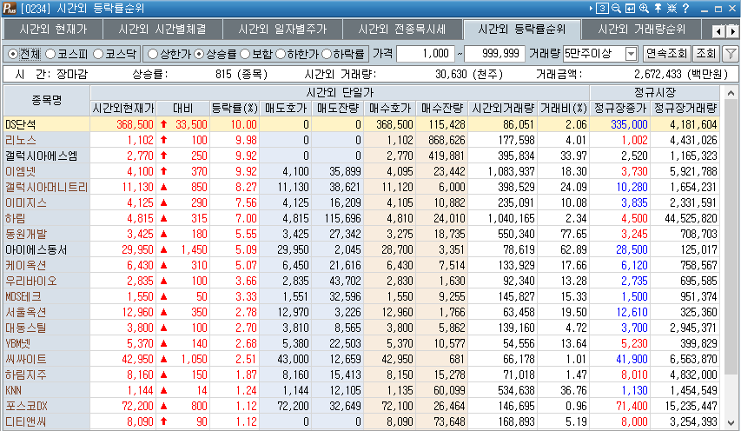This screenshot has width=741, height=431.
Task: Sort by 등락률(%) column header
Action: click(x=234, y=109)
